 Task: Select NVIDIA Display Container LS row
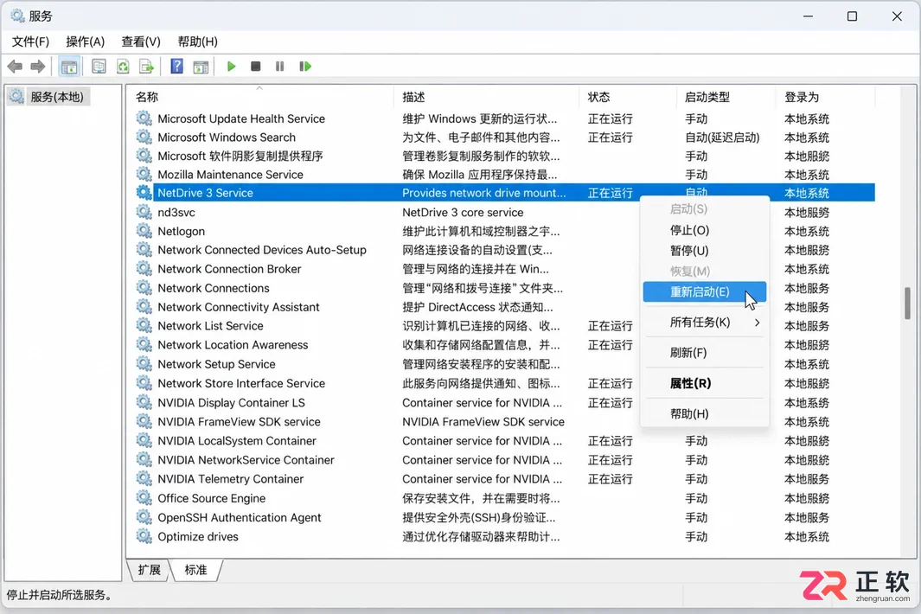click(x=505, y=402)
